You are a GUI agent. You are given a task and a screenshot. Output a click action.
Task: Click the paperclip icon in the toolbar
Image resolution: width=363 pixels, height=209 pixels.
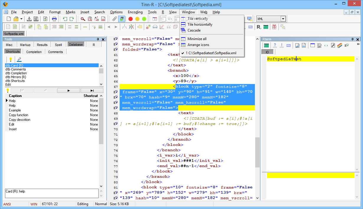tap(115, 19)
